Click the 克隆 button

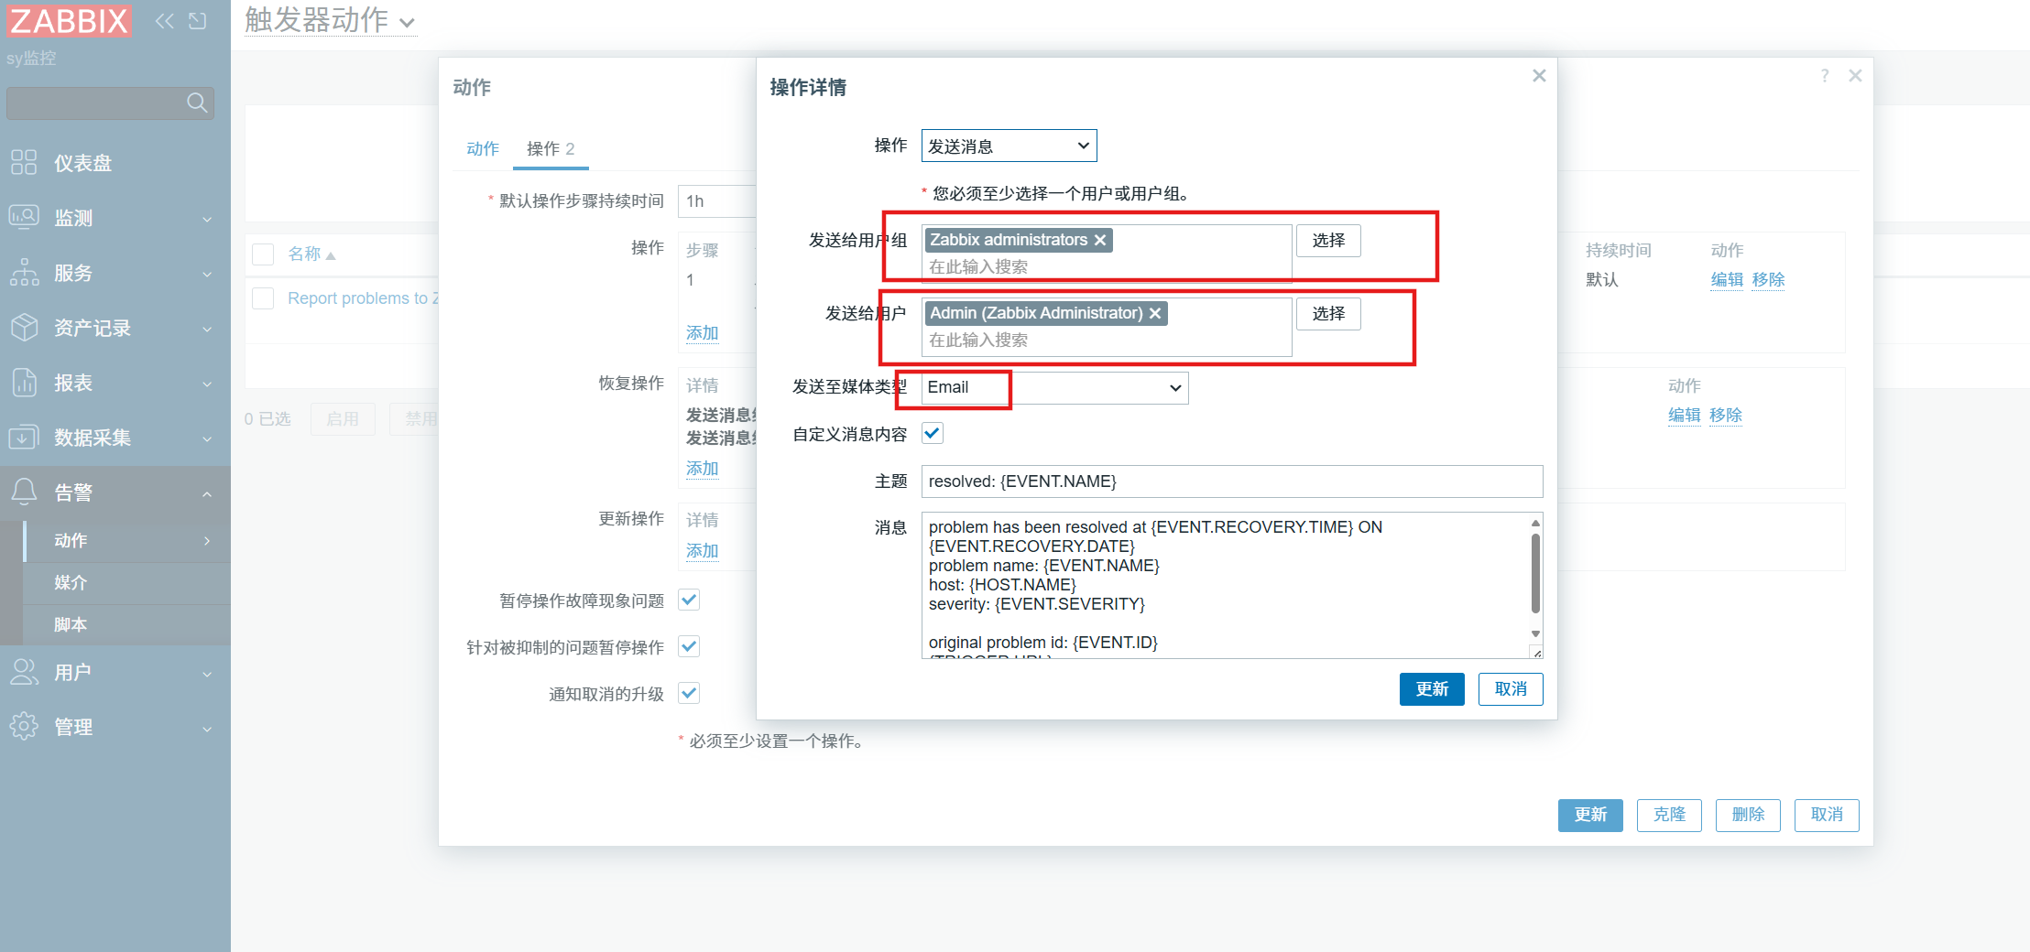click(x=1669, y=815)
